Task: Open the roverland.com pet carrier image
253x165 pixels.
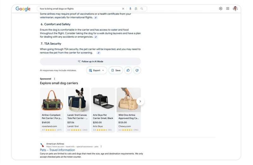Action: pos(52,100)
